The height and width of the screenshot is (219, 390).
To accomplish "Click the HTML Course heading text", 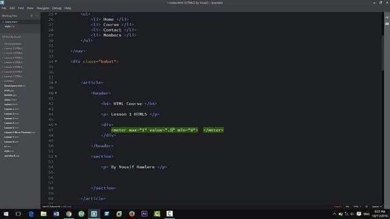I will (127, 103).
